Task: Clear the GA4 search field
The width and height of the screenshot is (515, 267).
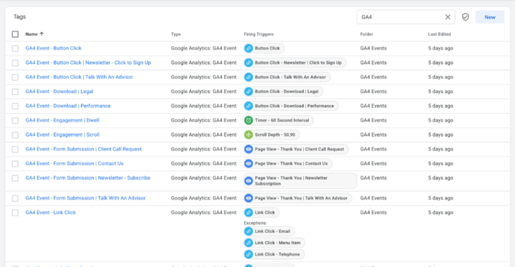Action: click(x=448, y=17)
